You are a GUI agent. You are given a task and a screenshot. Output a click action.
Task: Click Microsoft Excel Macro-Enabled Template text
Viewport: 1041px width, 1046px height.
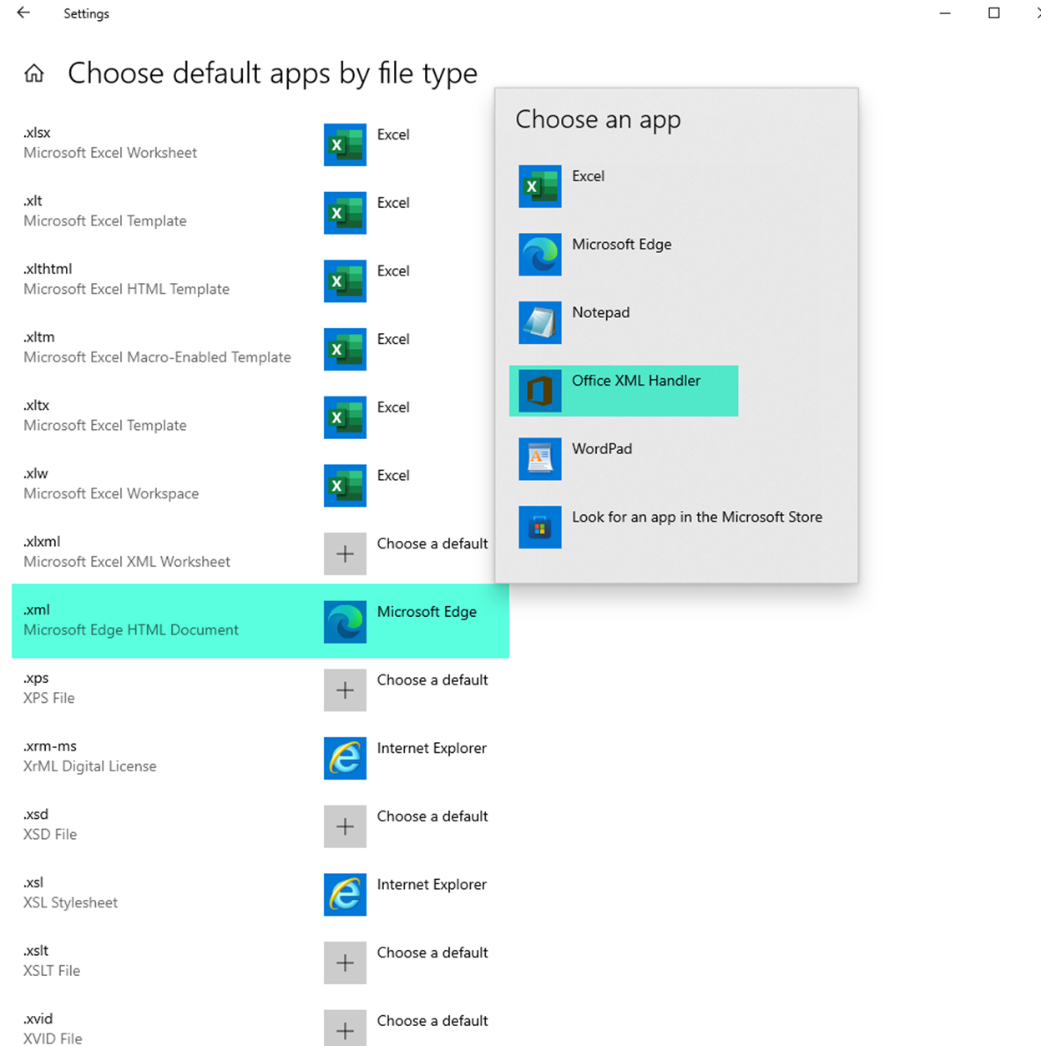158,357
